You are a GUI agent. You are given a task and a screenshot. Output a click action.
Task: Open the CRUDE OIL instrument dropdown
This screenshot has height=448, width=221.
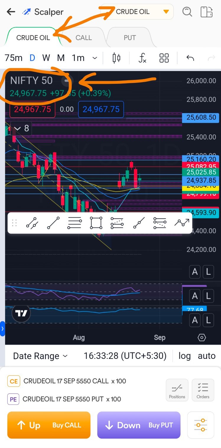(137, 12)
